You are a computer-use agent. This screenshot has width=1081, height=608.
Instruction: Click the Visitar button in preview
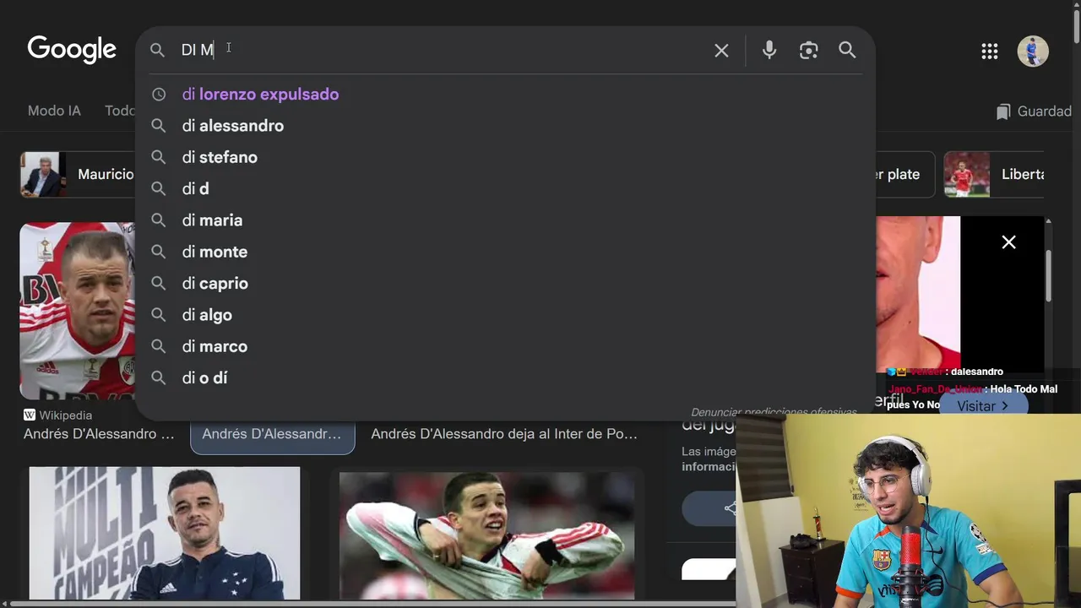983,406
